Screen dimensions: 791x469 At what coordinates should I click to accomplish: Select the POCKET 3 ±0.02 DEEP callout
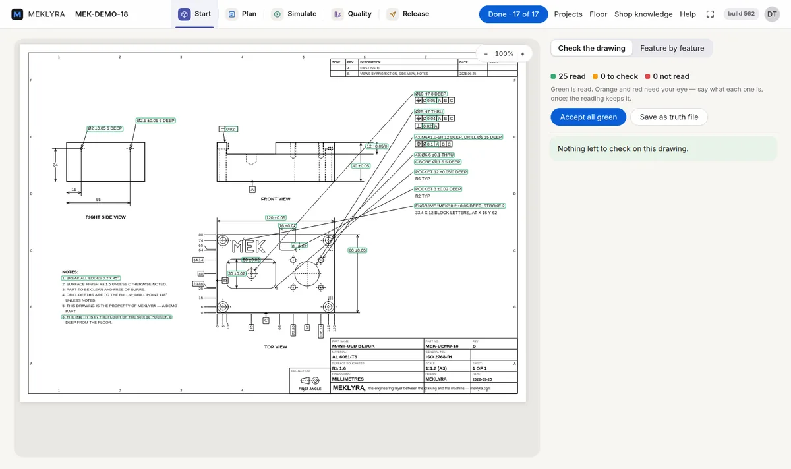click(438, 189)
